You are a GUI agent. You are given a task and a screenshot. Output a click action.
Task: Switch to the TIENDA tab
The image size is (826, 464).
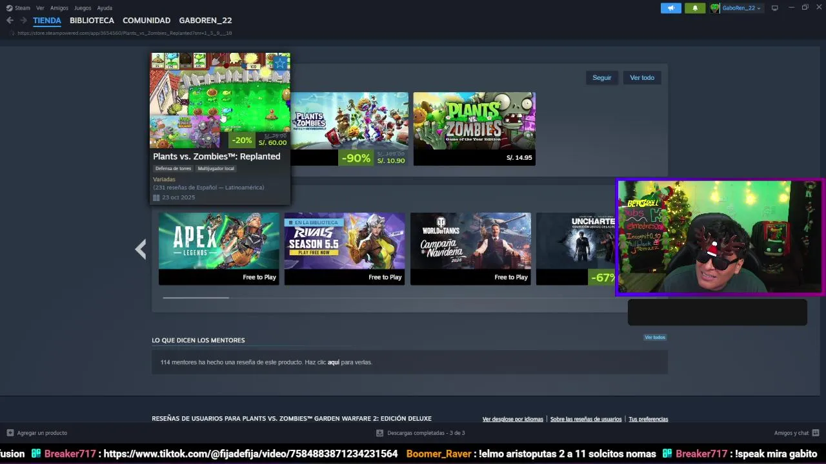pyautogui.click(x=47, y=21)
